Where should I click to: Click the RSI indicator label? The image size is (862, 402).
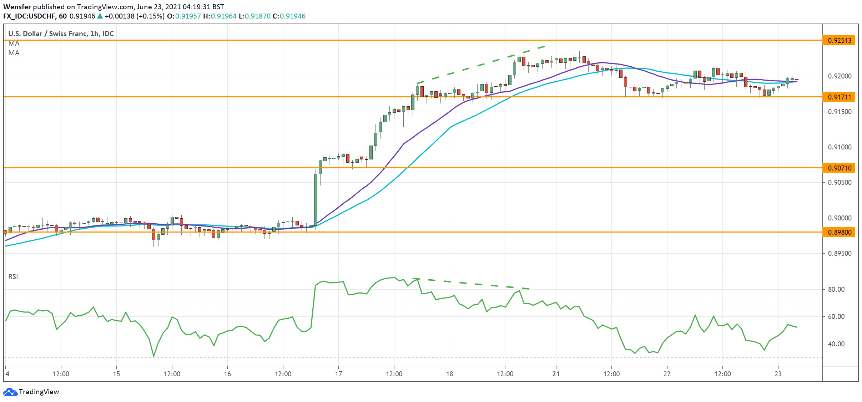13,276
